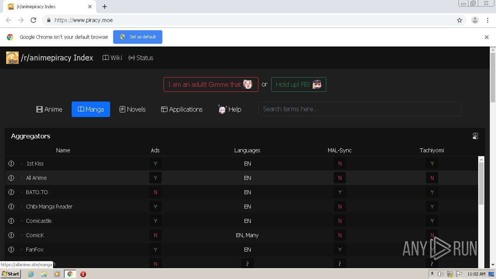The width and height of the screenshot is (496, 279).
Task: Select the /r/animepiracy Index browser tab
Action: click(x=50, y=7)
